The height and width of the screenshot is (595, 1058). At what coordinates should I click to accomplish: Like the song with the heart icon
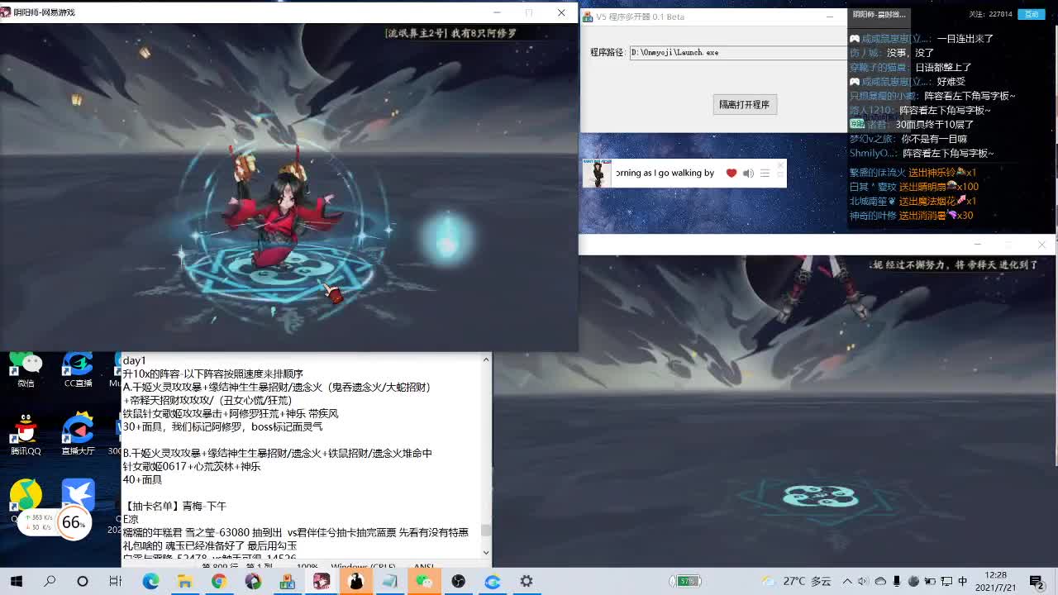731,174
